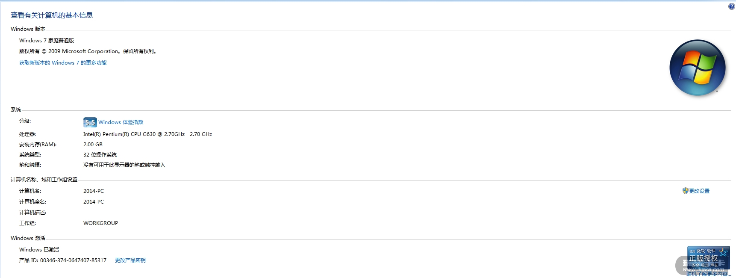736x278 pixels.
Task: Click the Windows 7 家庭普通版 edition text
Action: 47,41
